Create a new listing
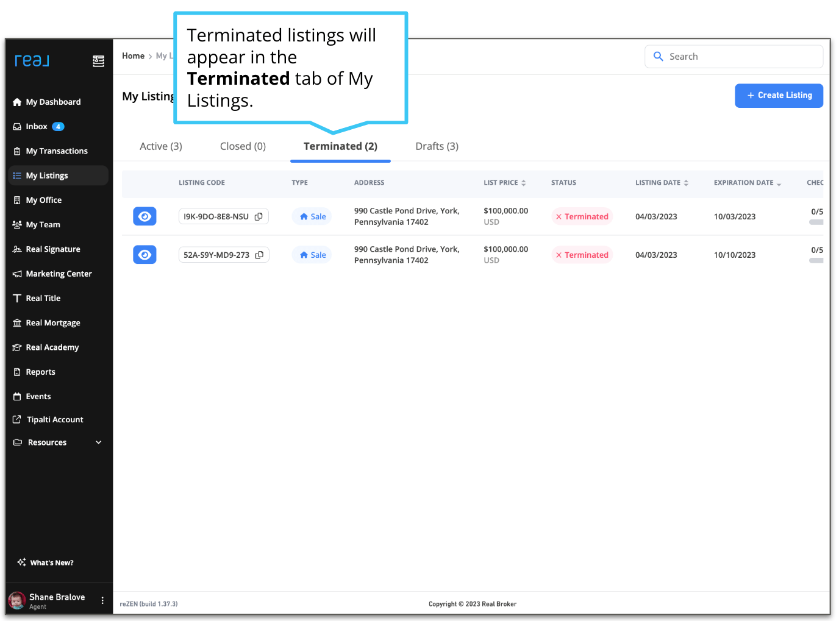 [x=779, y=96]
